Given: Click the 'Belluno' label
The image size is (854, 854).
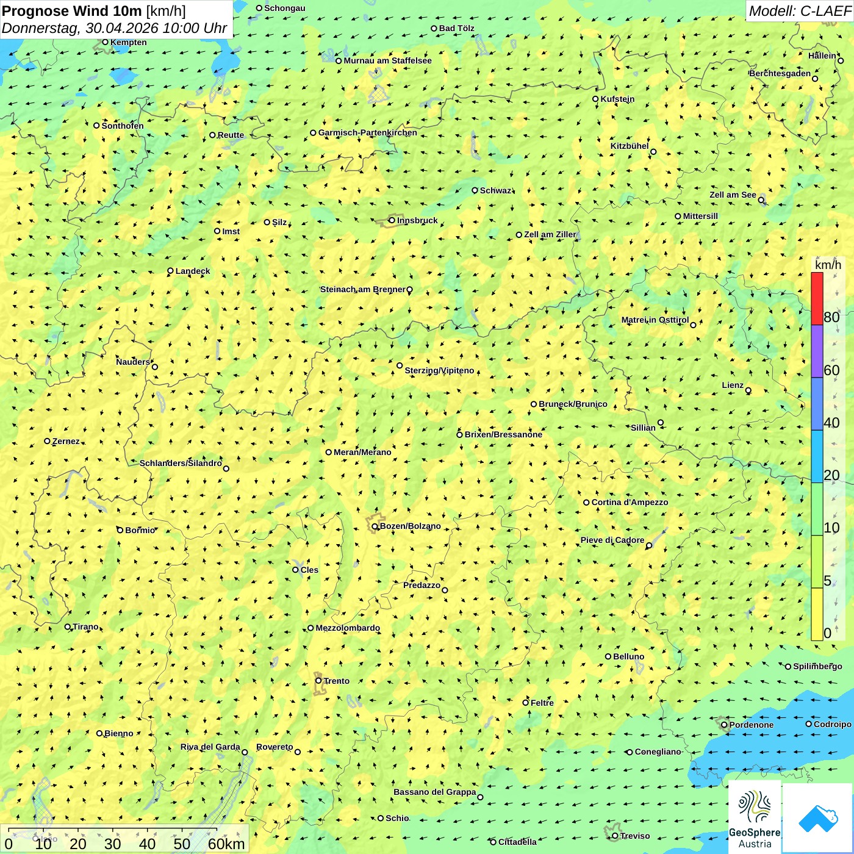Looking at the screenshot, I should click(629, 656).
